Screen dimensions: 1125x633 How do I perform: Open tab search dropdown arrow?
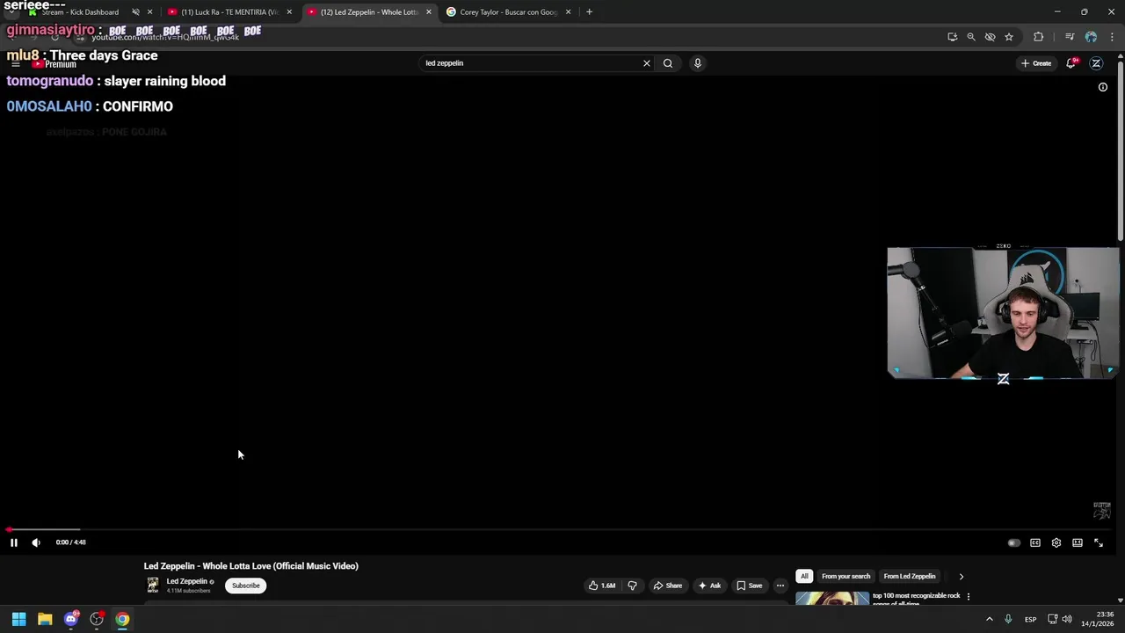pos(11,12)
